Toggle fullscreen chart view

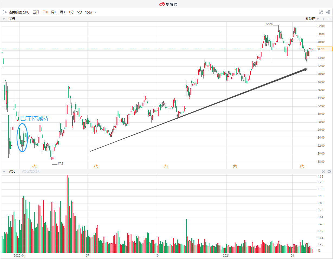pos(321,12)
